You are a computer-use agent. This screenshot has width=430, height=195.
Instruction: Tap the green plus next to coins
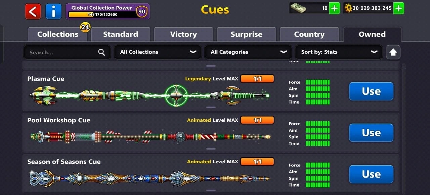[398, 8]
